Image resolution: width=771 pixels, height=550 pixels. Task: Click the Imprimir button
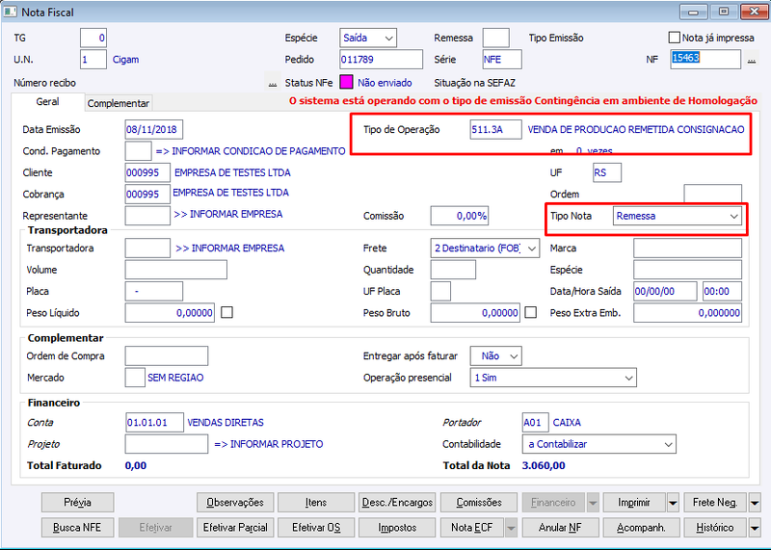tap(634, 503)
